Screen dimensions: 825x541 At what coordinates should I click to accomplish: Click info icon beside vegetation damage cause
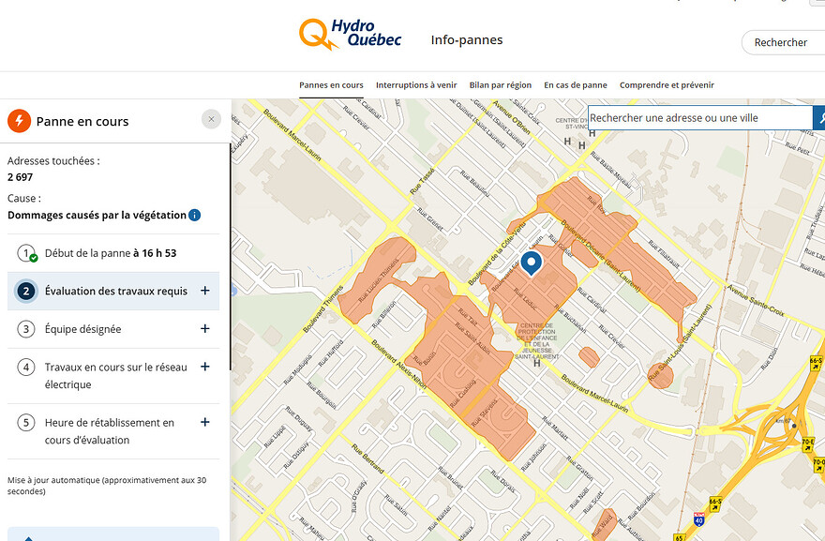tap(195, 215)
